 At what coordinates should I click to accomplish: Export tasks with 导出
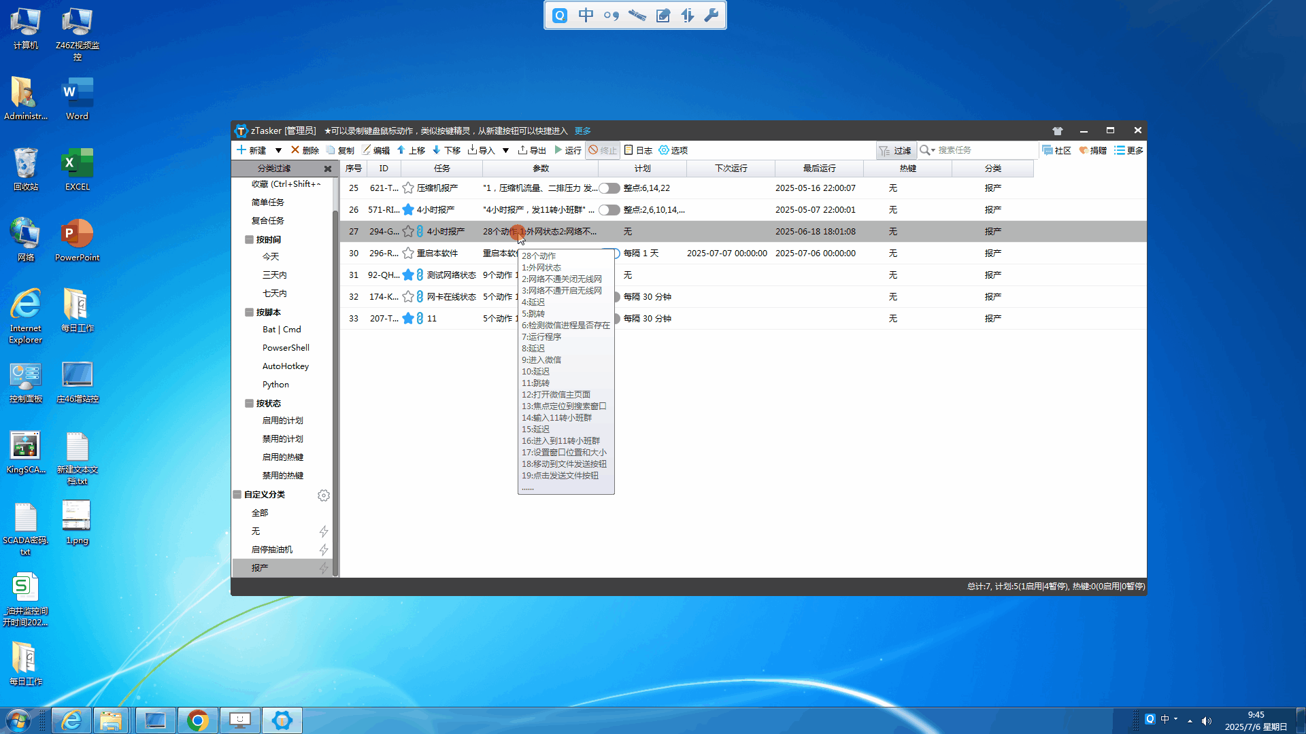click(532, 150)
